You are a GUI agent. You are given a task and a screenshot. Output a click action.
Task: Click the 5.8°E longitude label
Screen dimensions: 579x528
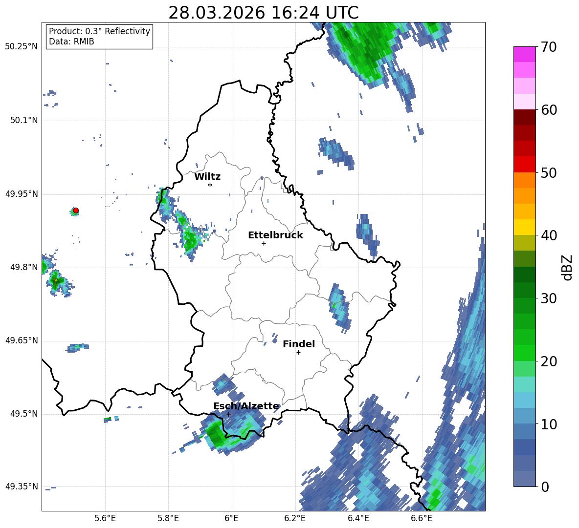[x=168, y=518]
